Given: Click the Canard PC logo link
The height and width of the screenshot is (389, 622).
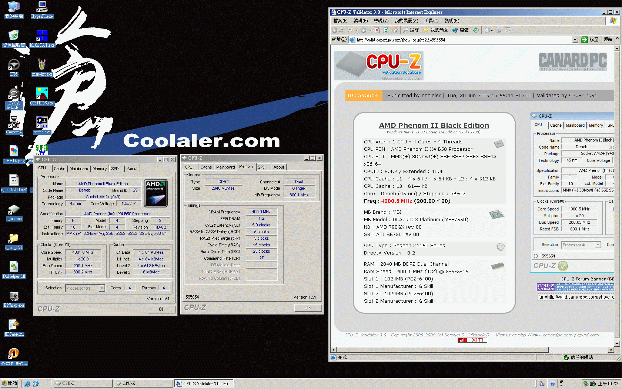Looking at the screenshot, I should coord(572,62).
